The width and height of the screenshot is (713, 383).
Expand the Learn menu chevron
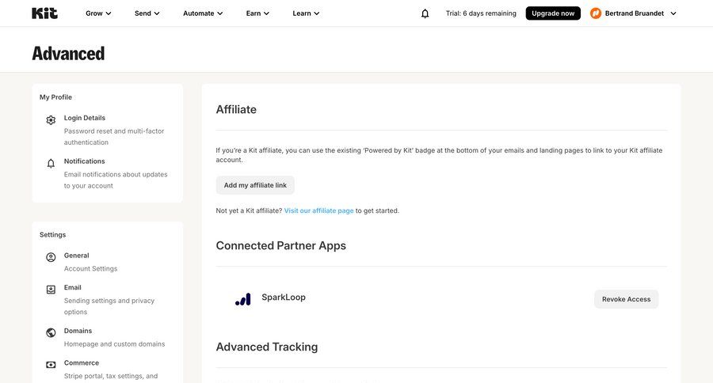click(316, 13)
